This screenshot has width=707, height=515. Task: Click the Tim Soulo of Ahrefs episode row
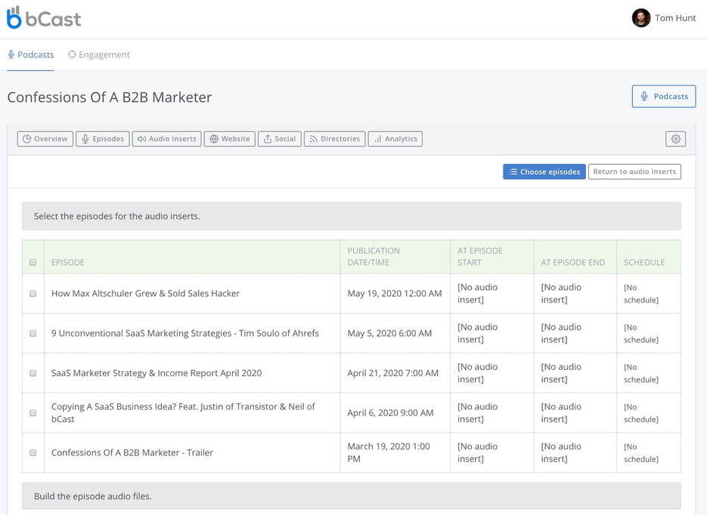click(x=185, y=333)
